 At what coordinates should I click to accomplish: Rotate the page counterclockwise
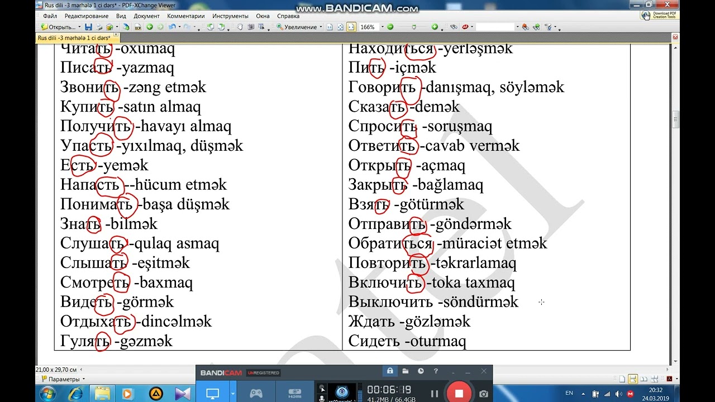click(210, 27)
